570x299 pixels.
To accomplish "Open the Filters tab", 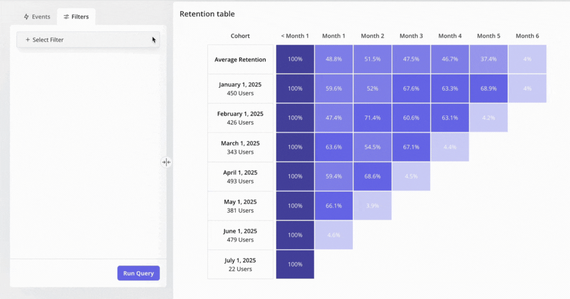I will (x=76, y=17).
